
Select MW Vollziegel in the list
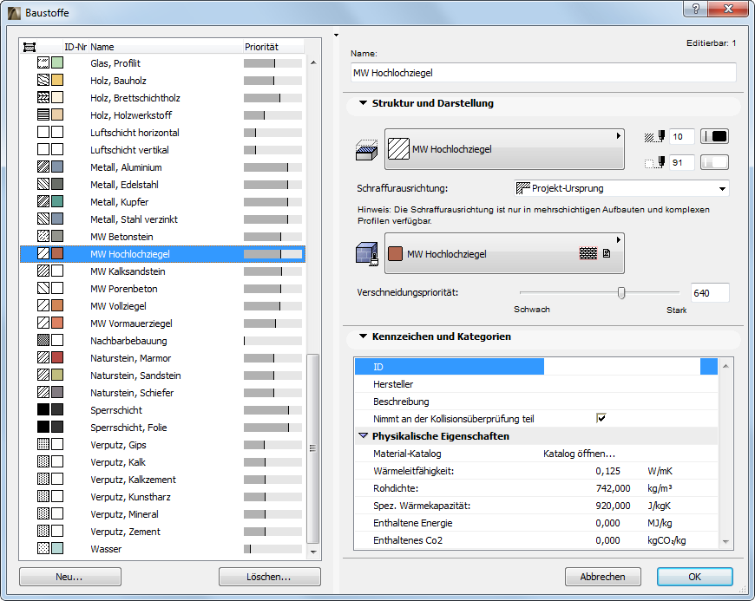[163, 305]
